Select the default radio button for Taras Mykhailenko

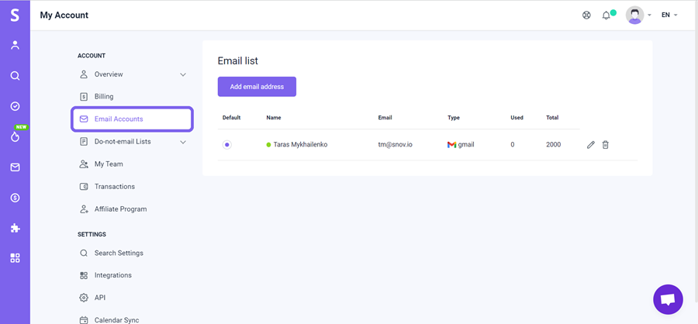pyautogui.click(x=227, y=145)
